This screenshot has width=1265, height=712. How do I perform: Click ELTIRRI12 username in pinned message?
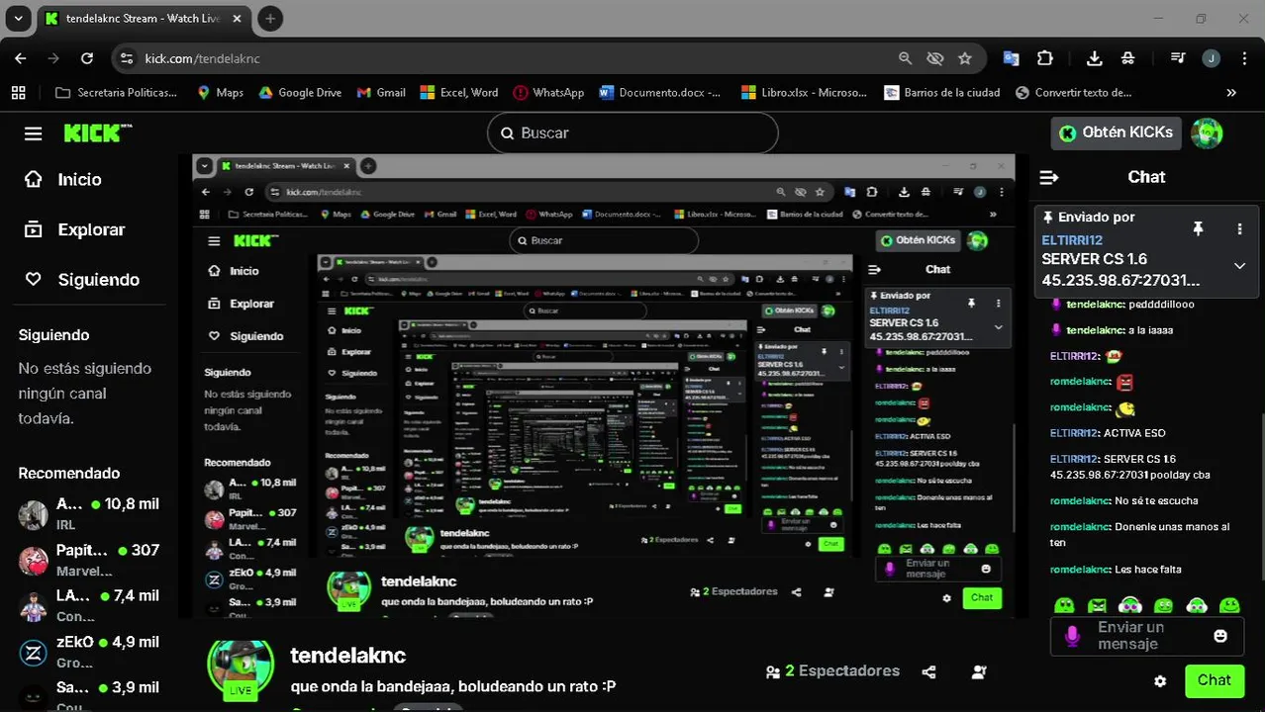1072,240
